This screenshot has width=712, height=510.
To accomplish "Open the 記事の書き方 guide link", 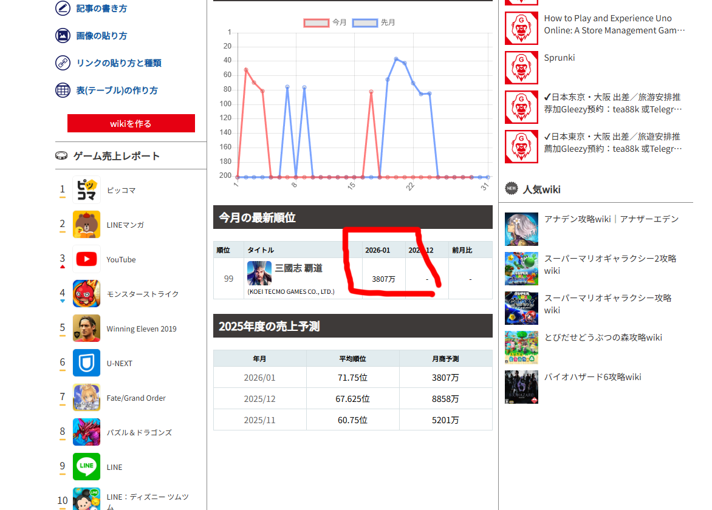I will coord(101,8).
